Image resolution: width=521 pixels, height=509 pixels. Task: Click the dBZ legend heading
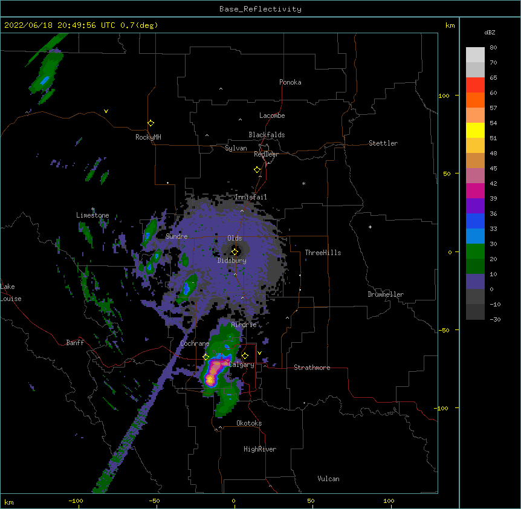(x=490, y=33)
